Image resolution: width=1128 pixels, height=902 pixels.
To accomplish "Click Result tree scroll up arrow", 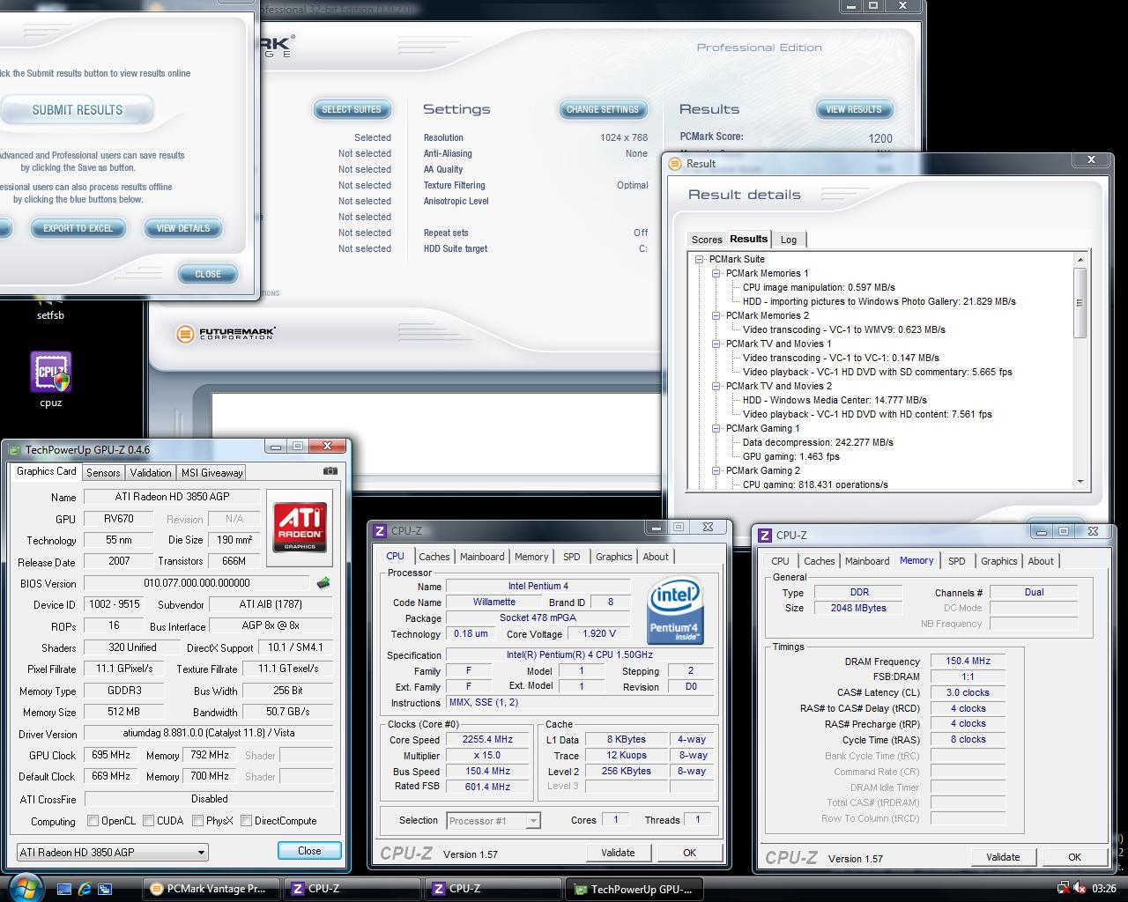I will coord(1080,259).
